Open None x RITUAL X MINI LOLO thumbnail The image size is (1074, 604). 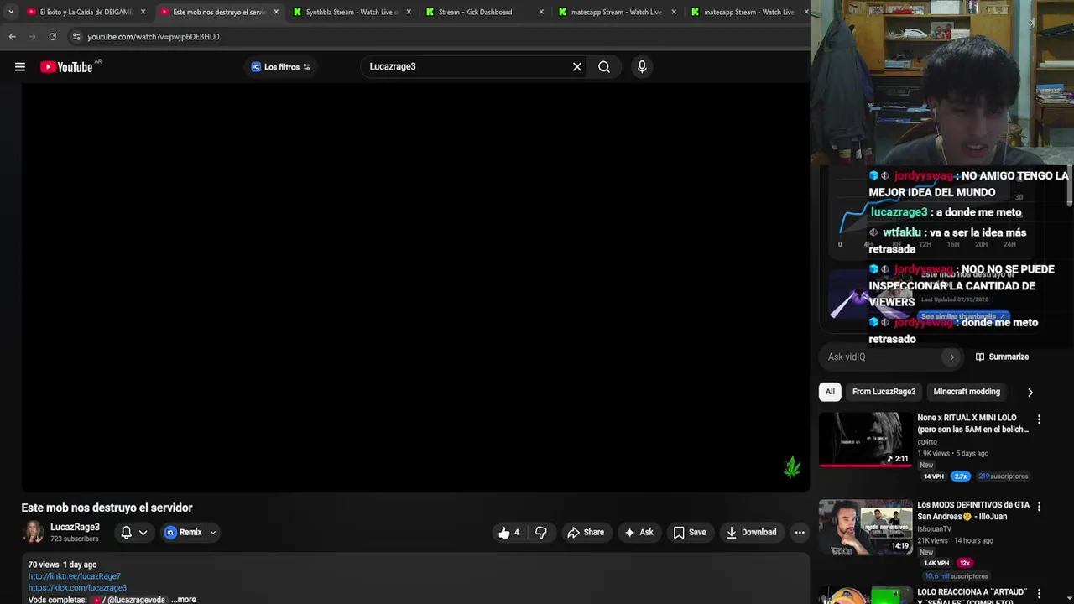point(865,440)
